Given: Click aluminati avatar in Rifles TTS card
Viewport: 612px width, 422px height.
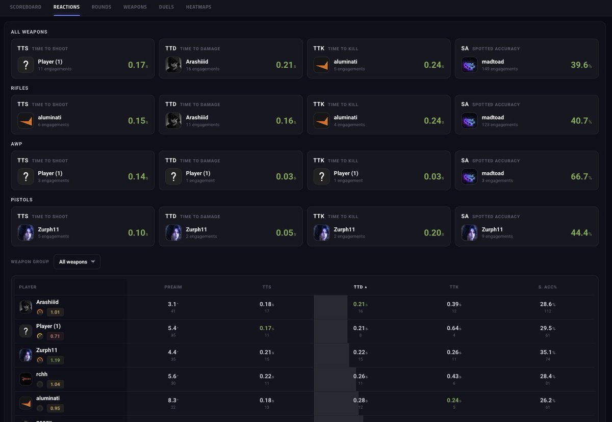Looking at the screenshot, I should point(26,121).
